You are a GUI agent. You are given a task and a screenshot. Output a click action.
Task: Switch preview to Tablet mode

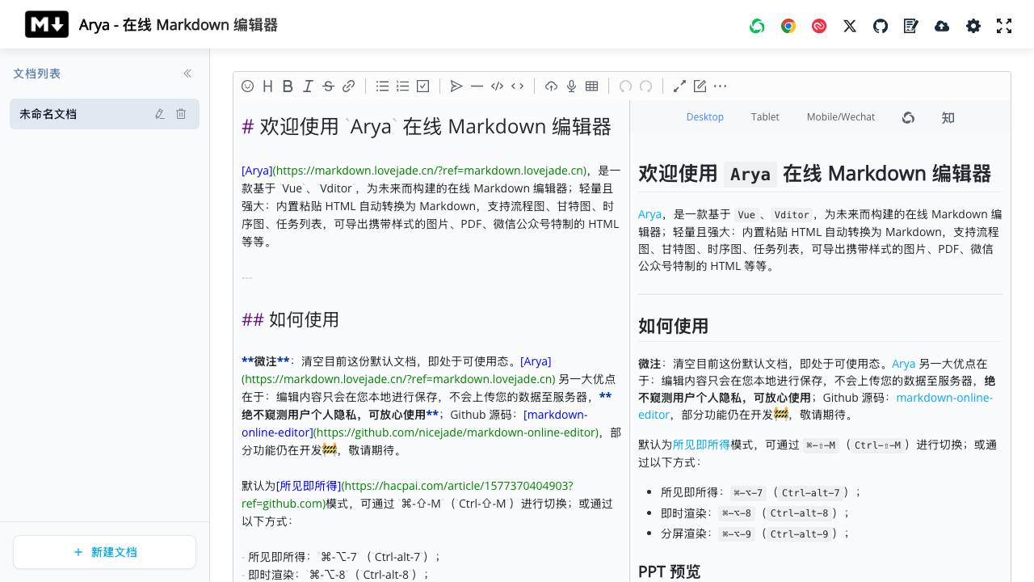765,117
